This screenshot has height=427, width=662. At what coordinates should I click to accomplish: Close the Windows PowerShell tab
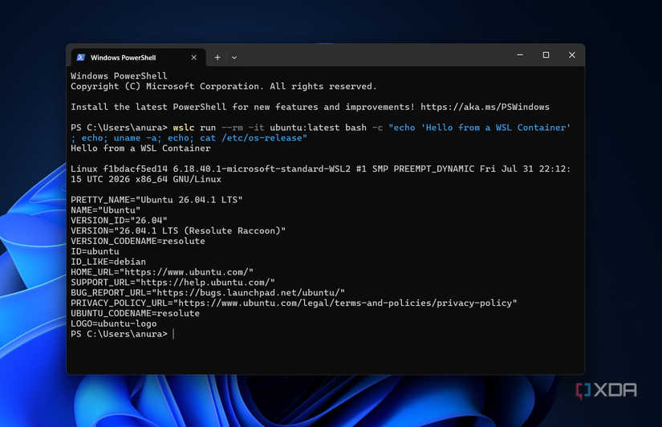point(194,58)
